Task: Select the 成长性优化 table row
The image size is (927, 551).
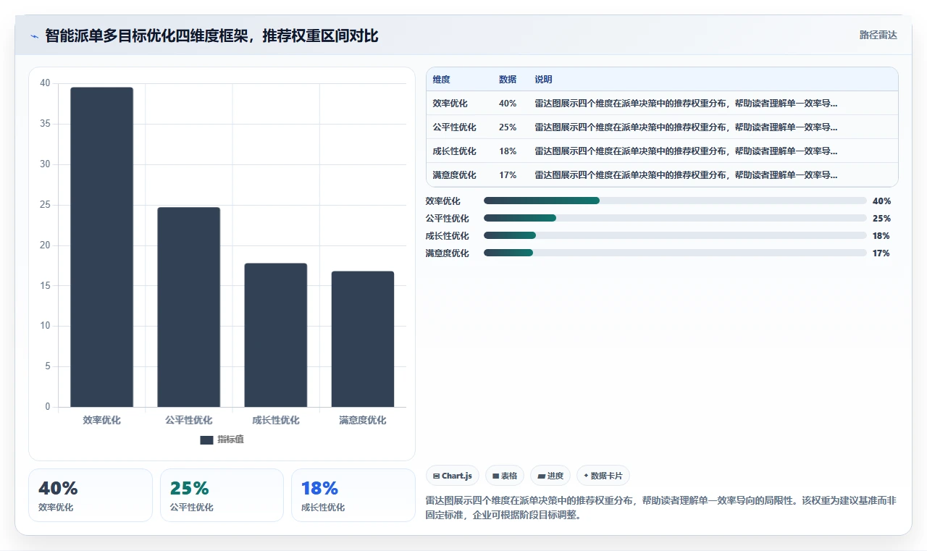Action: (x=662, y=151)
